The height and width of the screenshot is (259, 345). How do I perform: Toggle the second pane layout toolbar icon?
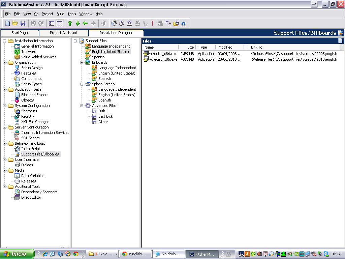click(59, 23)
